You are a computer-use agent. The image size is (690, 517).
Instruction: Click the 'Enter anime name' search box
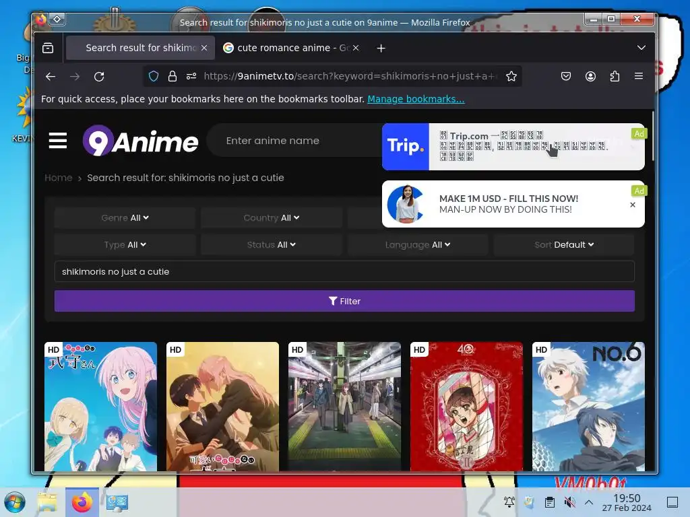pos(295,141)
